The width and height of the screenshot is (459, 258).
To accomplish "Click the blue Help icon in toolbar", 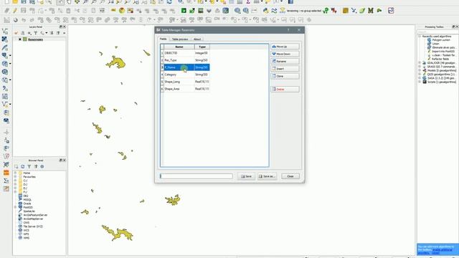I will 290,2.
